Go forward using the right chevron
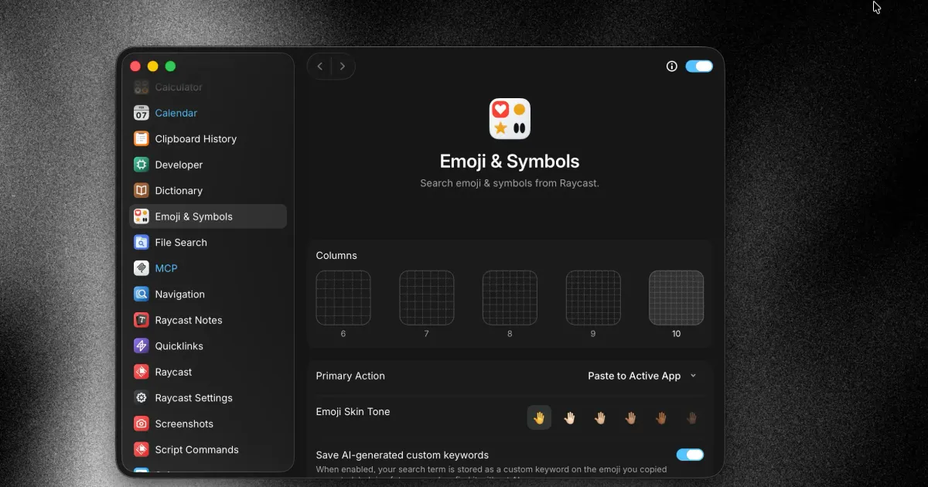This screenshot has height=487, width=928. (x=343, y=66)
